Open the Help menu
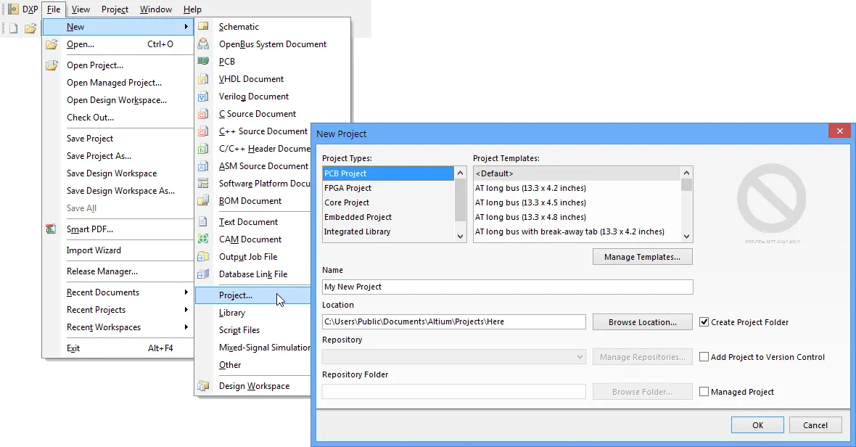This screenshot has height=447, width=856. [x=192, y=9]
